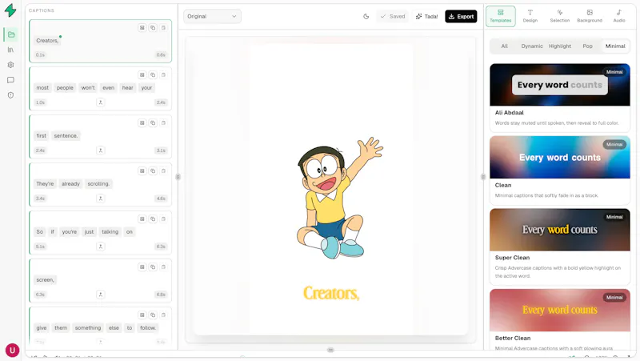
Task: Click the 0.1s start time of "Creators,"
Action: (x=40, y=54)
